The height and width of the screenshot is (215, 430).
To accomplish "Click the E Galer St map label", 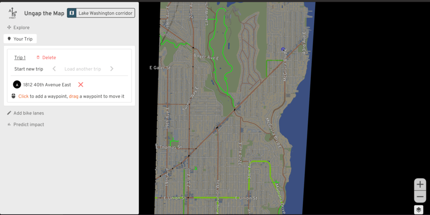I will coord(160,68).
